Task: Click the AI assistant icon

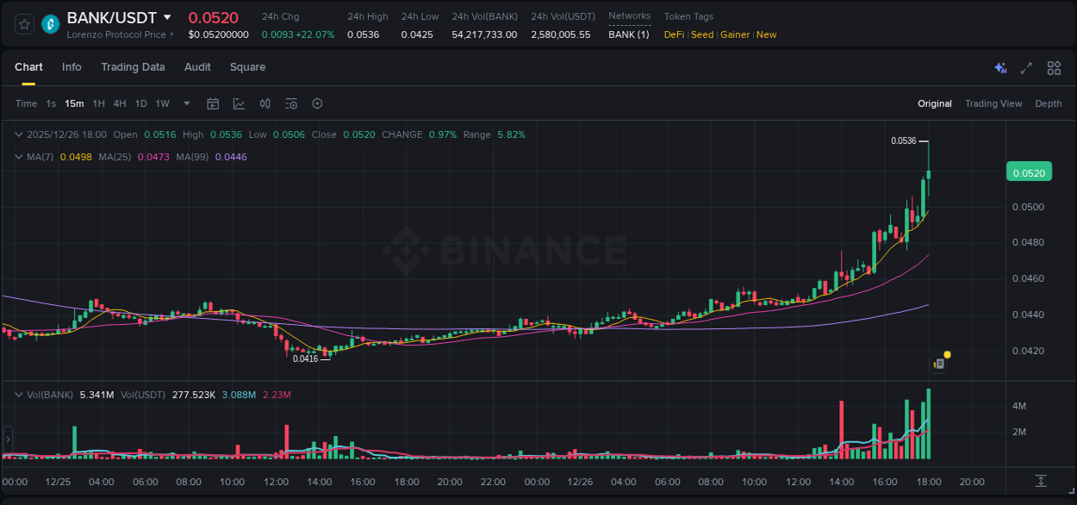Action: [1000, 67]
